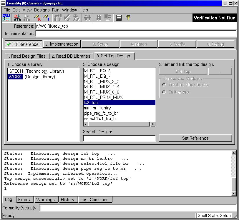The height and width of the screenshot is (220, 239).
Task: Open the Designs menu
Action: tap(42, 10)
